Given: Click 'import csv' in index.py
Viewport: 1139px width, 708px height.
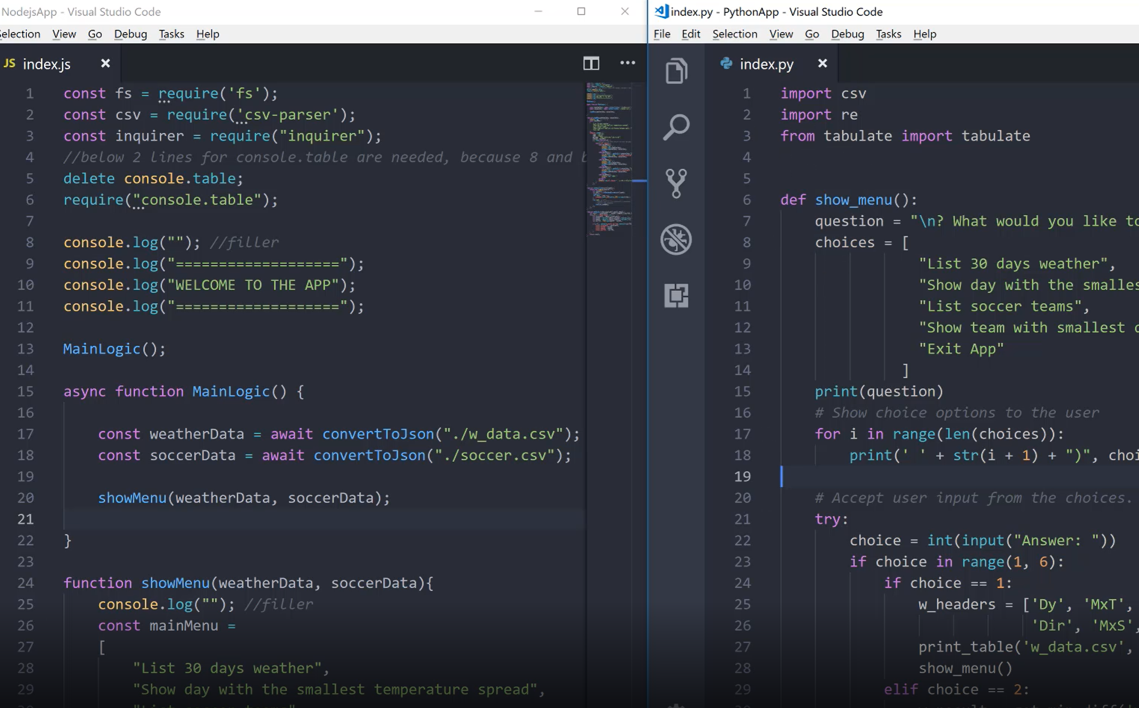Looking at the screenshot, I should (823, 93).
